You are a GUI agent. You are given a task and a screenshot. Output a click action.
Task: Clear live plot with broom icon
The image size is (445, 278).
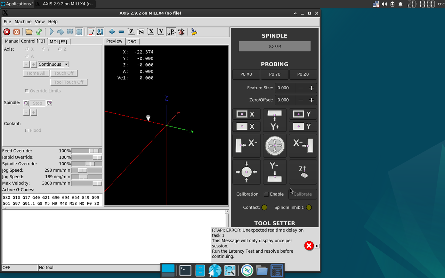[194, 32]
